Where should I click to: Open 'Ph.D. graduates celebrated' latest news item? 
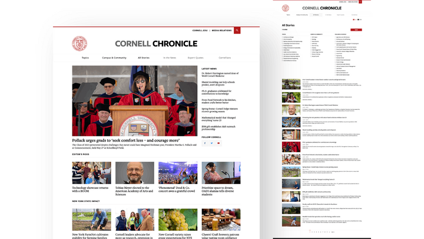point(217,93)
